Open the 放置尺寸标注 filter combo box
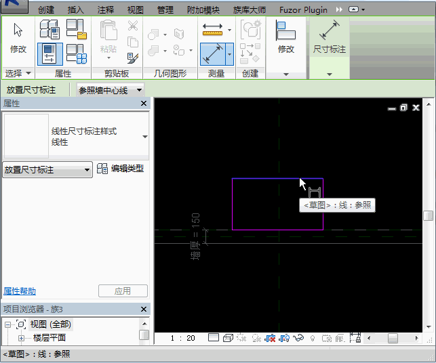436x363 pixels. pos(47,170)
